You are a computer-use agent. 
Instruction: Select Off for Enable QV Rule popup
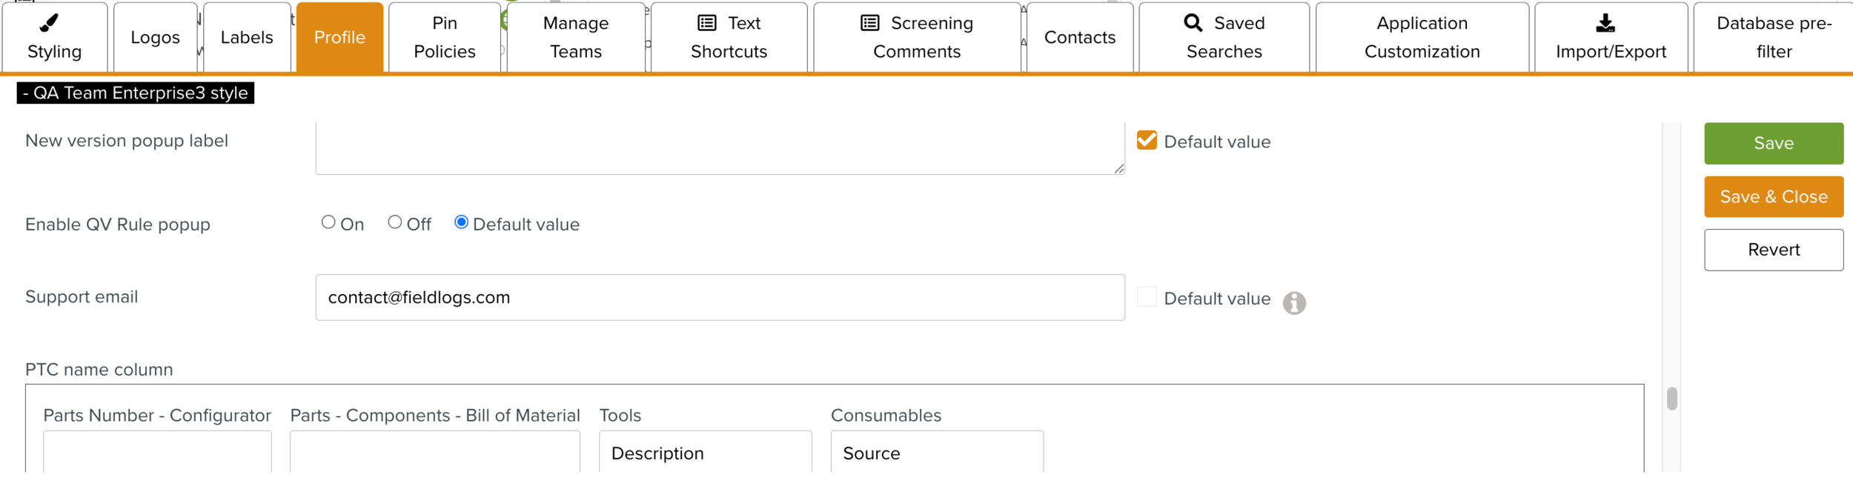click(395, 222)
